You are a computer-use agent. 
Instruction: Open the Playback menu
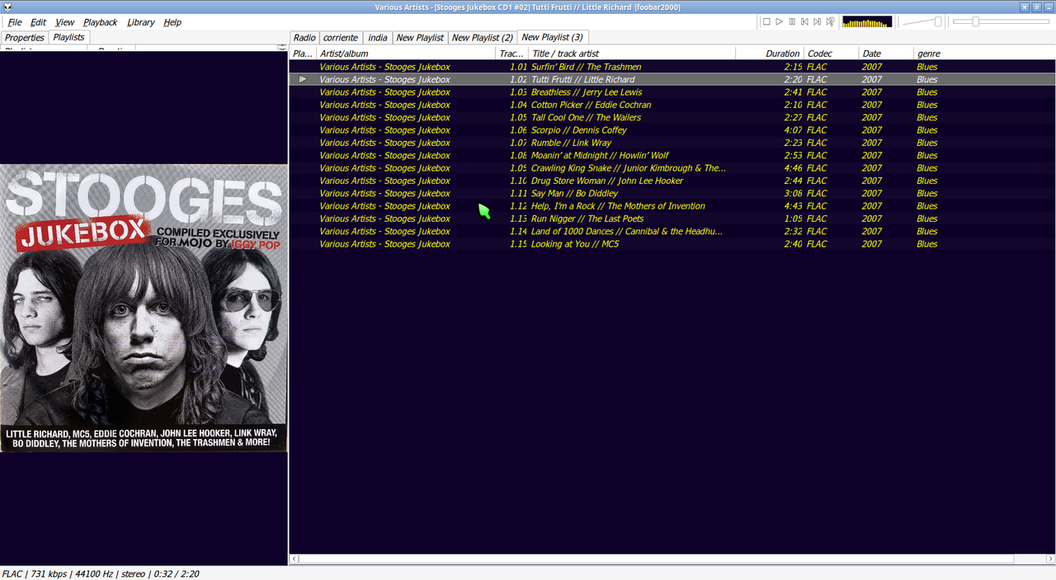click(101, 22)
